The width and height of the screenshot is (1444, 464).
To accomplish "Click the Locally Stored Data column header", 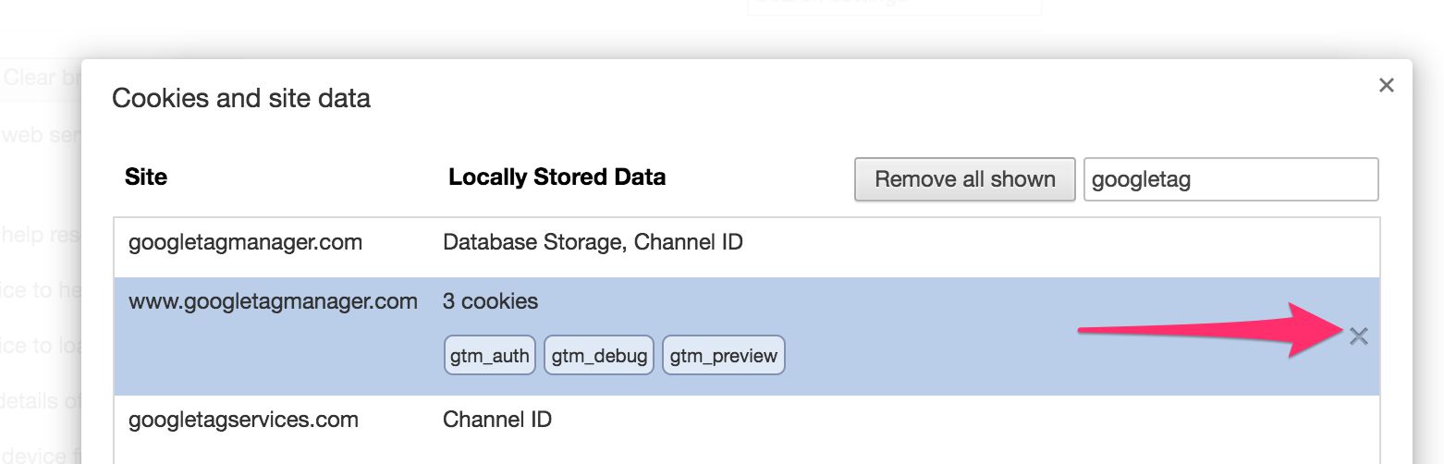I will tap(557, 177).
